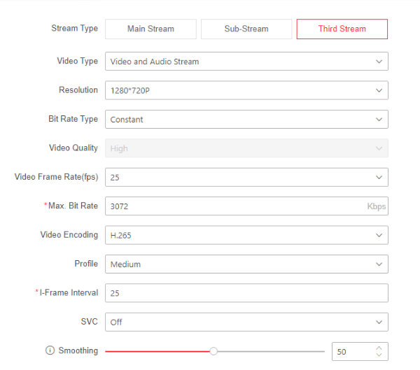This screenshot has width=420, height=370.
Task: Expand the SVC dropdown
Action: pos(246,322)
